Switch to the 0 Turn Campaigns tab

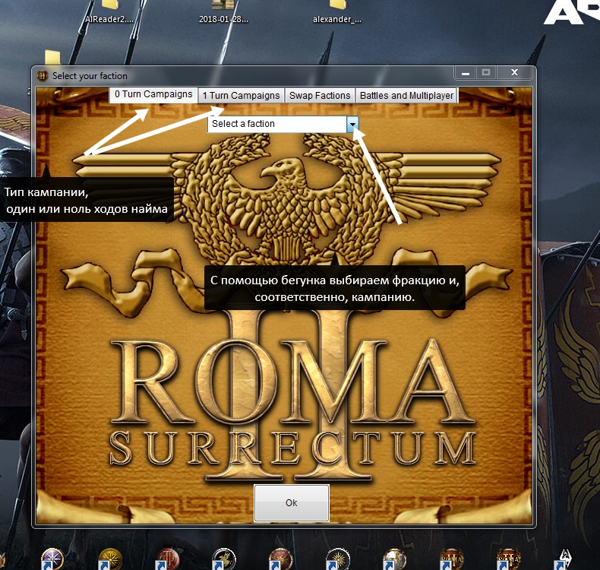click(x=153, y=94)
